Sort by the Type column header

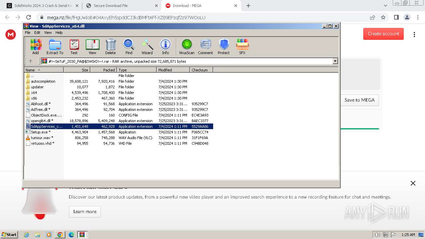tap(136, 70)
